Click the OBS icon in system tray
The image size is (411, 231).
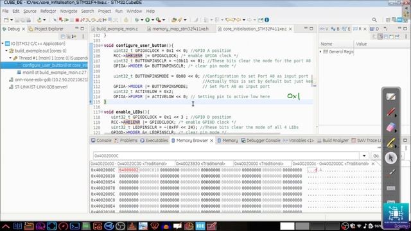click(x=345, y=226)
